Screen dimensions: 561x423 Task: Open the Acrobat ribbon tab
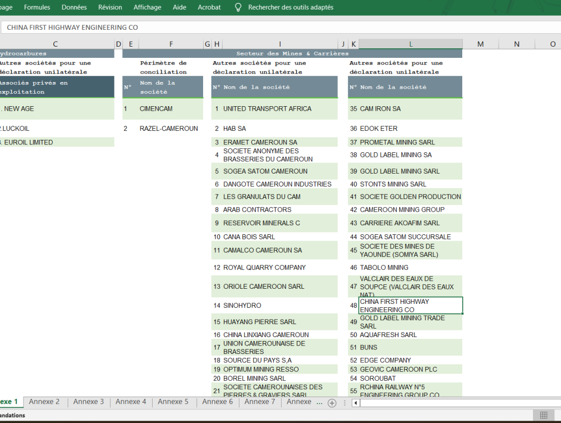point(209,7)
